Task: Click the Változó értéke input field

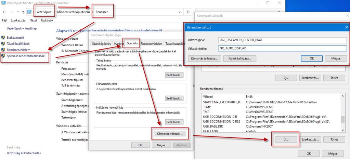Action: 282,49
